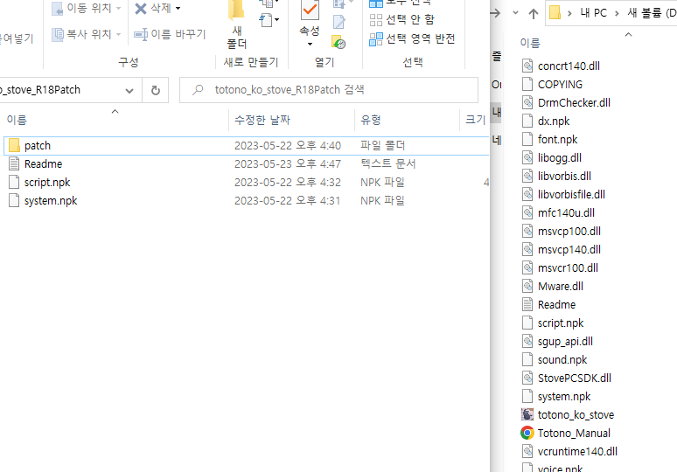Click the refresh button beside the address bar

point(156,90)
